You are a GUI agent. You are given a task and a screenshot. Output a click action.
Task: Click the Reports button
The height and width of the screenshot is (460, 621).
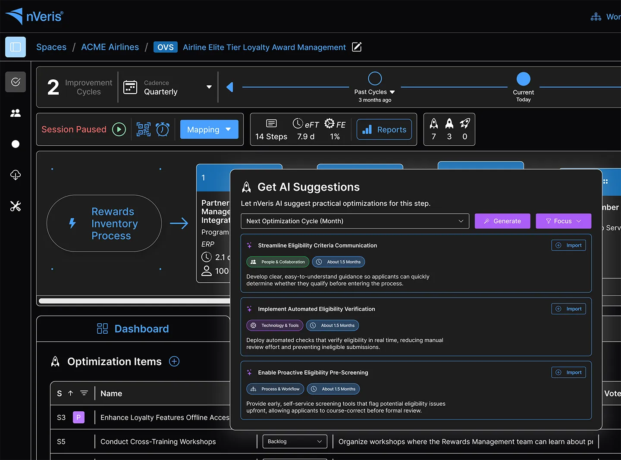coord(384,129)
